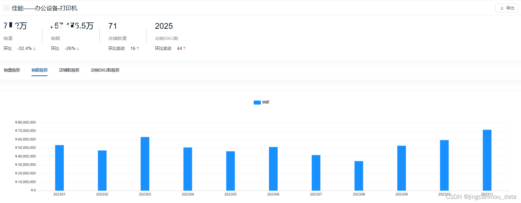Switch to the 销量趋势 tab
Screen dimensions: 521x203
12,70
